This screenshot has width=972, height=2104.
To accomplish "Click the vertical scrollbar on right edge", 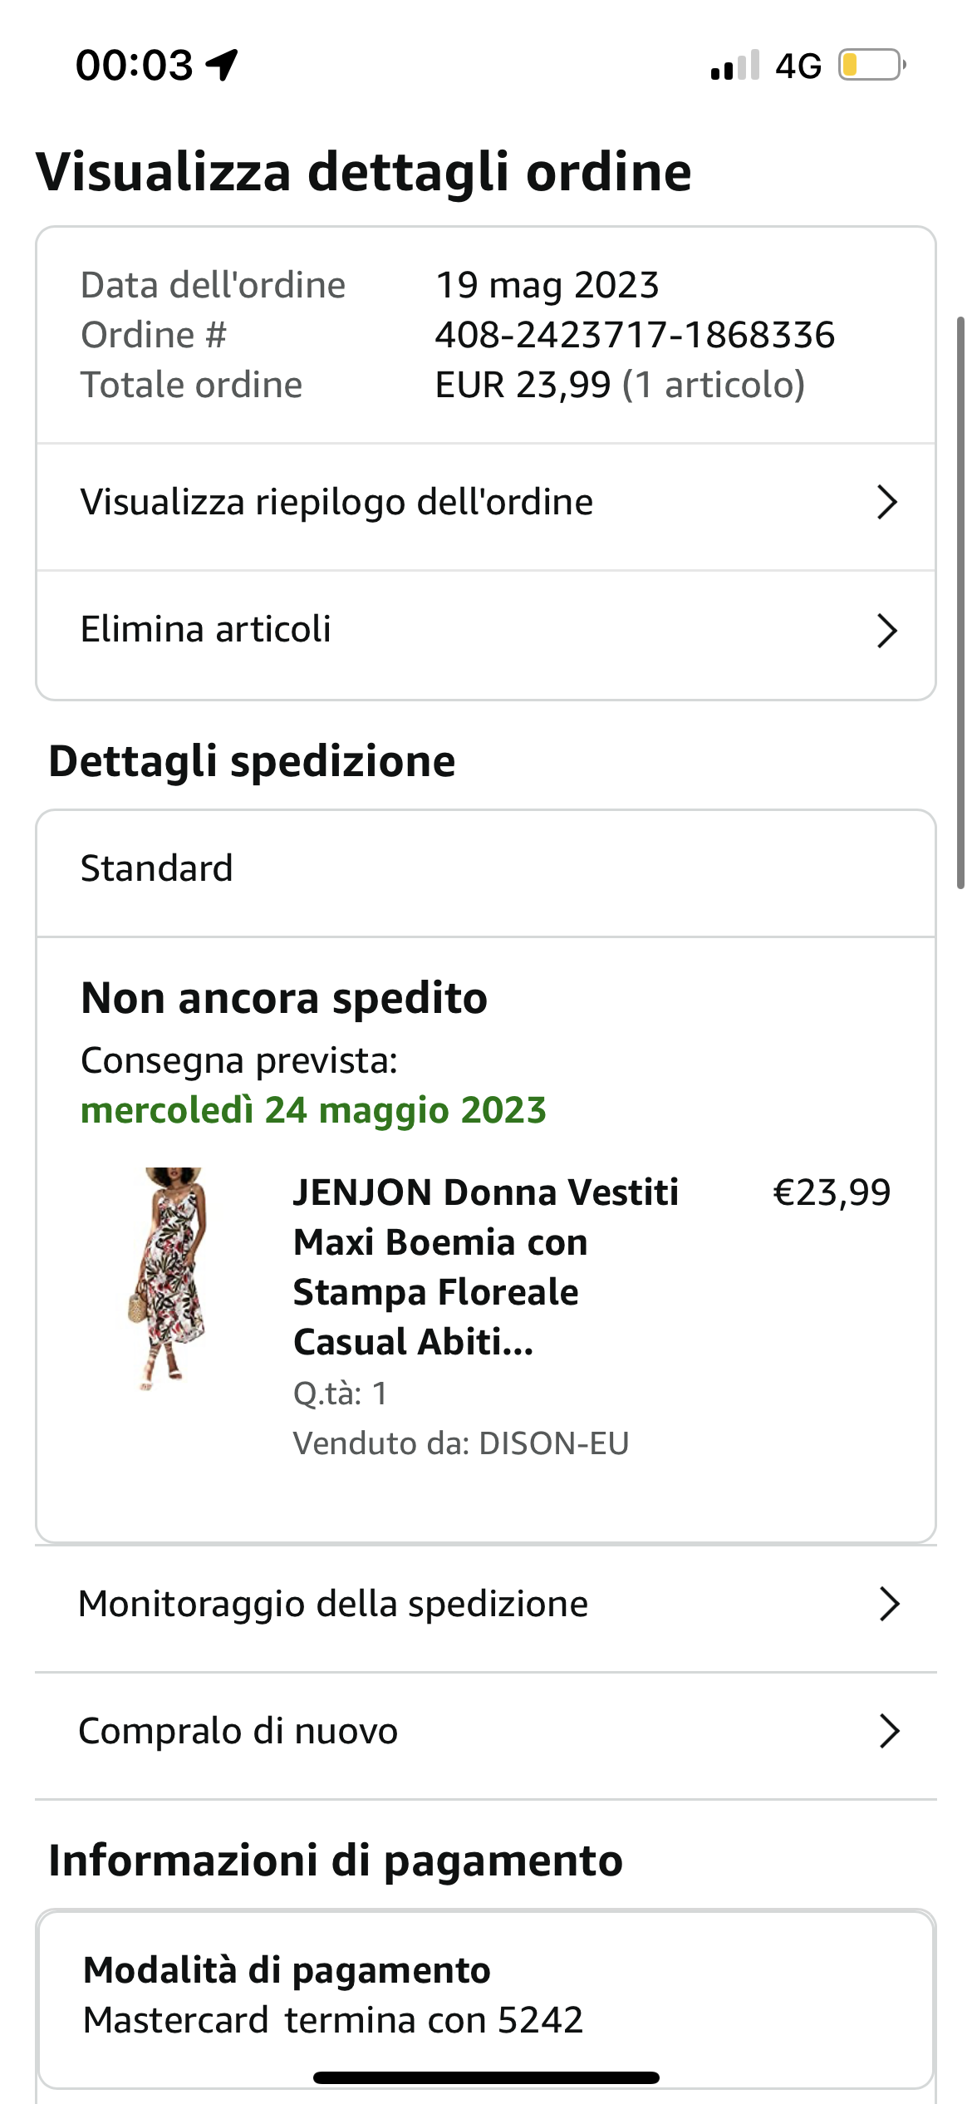I will coord(960,602).
